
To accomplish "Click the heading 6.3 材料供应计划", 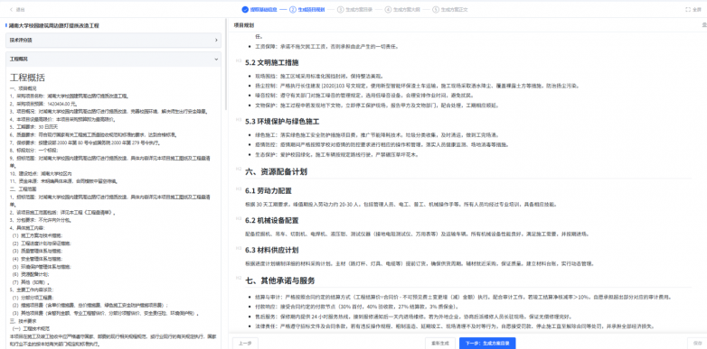I will [272, 250].
